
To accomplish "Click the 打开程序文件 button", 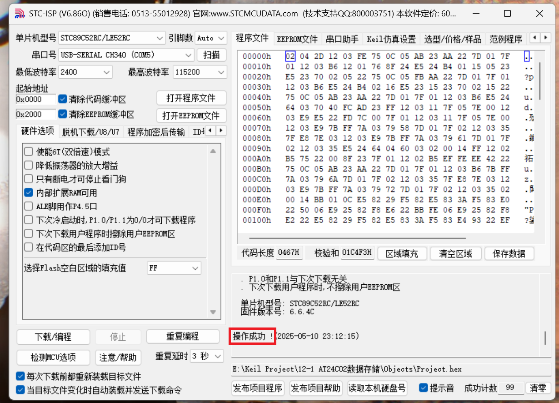I will pyautogui.click(x=191, y=98).
